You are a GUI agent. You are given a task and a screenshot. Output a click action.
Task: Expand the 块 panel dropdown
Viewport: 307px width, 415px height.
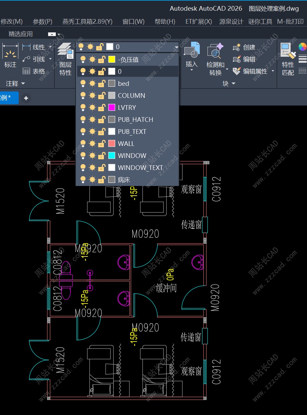(x=233, y=83)
